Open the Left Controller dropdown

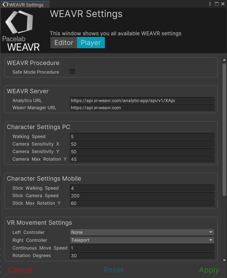(142, 232)
